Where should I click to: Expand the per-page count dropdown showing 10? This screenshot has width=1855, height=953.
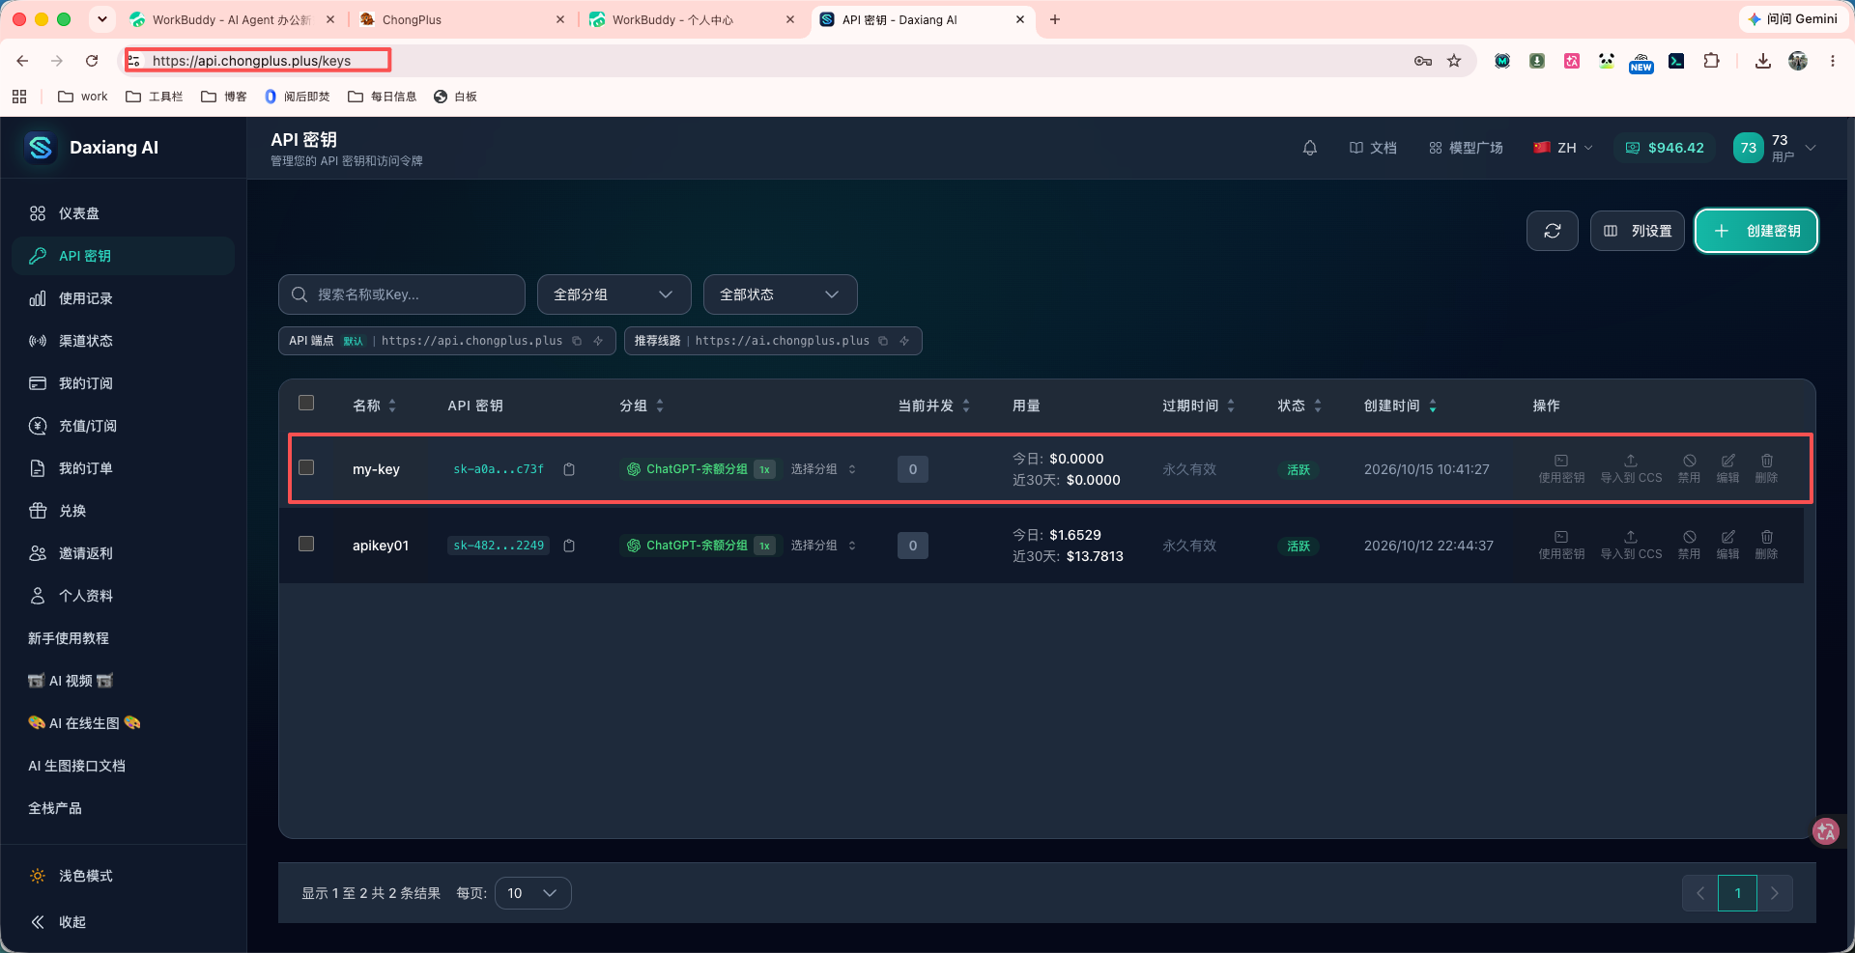click(x=532, y=893)
